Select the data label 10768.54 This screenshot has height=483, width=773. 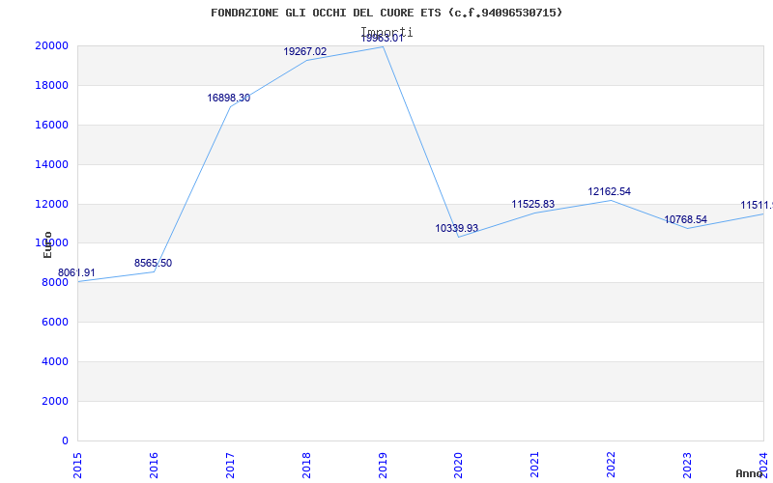pos(685,220)
